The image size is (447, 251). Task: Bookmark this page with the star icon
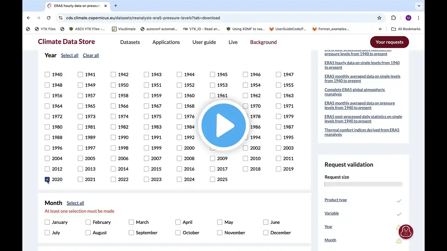[x=379, y=18]
